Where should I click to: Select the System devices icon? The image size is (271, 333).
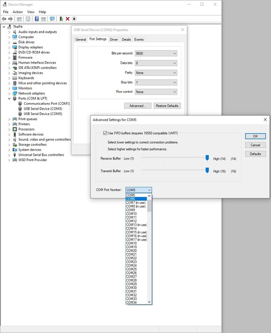pyautogui.click(x=15, y=150)
